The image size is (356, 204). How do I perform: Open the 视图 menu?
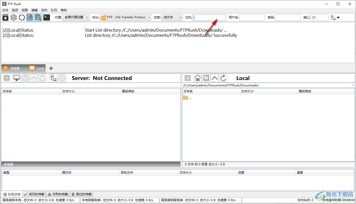click(x=25, y=10)
